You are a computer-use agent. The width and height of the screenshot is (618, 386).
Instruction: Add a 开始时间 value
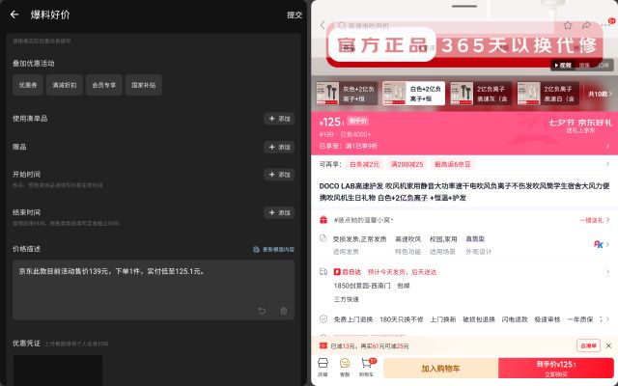click(279, 175)
